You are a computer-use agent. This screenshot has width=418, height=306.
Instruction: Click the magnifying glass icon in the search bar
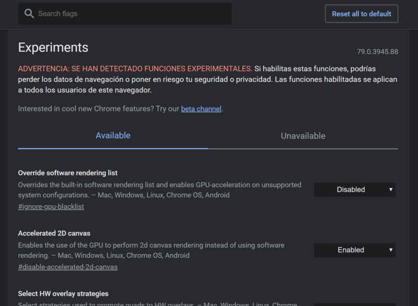(x=29, y=13)
